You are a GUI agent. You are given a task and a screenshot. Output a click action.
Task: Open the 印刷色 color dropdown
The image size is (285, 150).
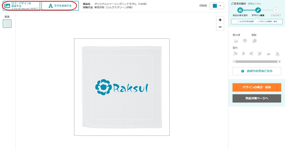[217, 6]
